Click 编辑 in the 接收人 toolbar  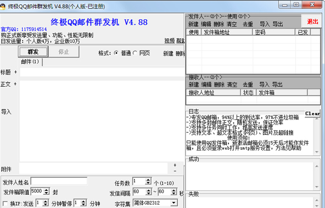click(x=206, y=85)
